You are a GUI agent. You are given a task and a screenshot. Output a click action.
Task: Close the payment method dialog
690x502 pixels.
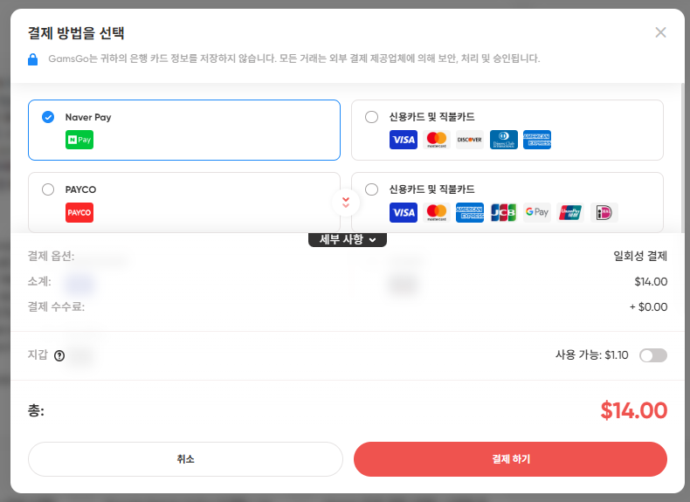[x=660, y=32]
